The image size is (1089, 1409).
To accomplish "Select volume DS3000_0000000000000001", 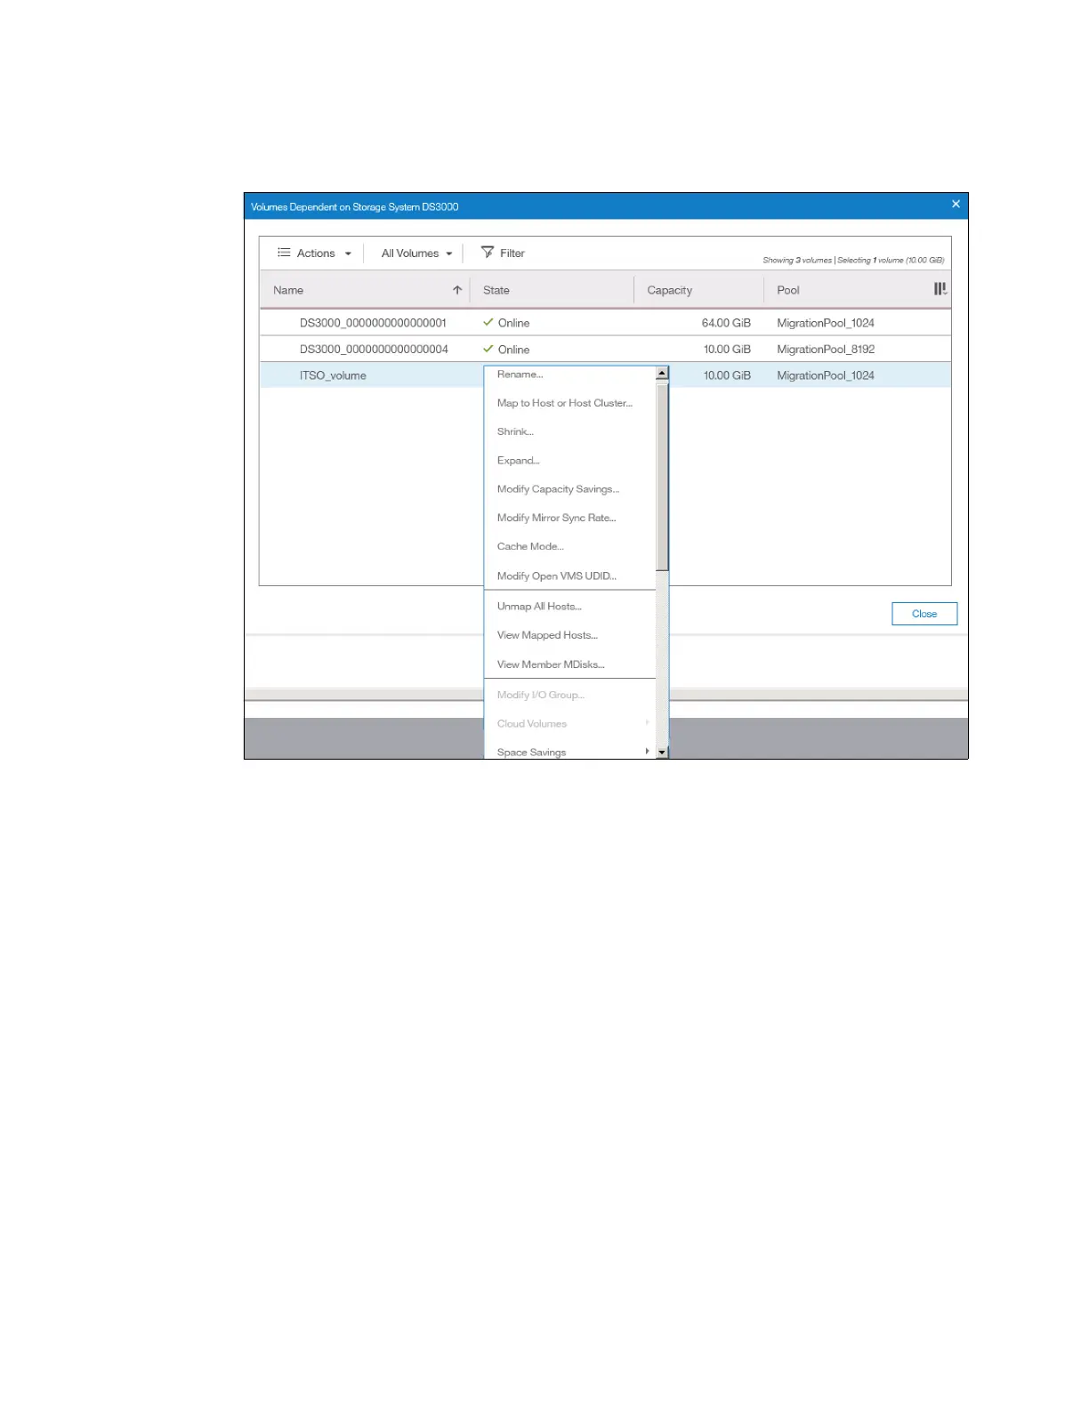I will 373,323.
